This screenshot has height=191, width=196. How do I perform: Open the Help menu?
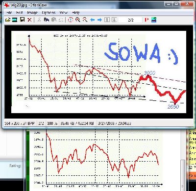76,13
